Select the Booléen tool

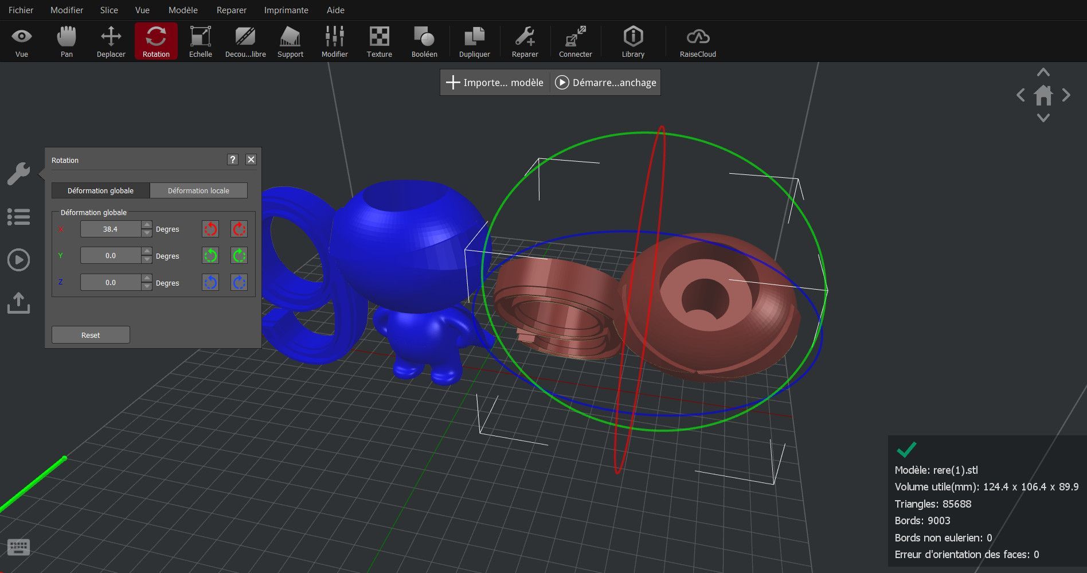(x=424, y=41)
